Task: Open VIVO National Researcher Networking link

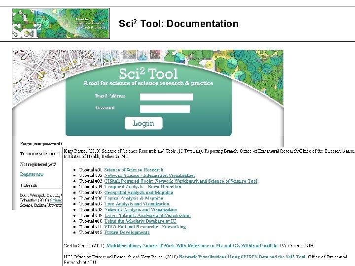Action: 145,227
